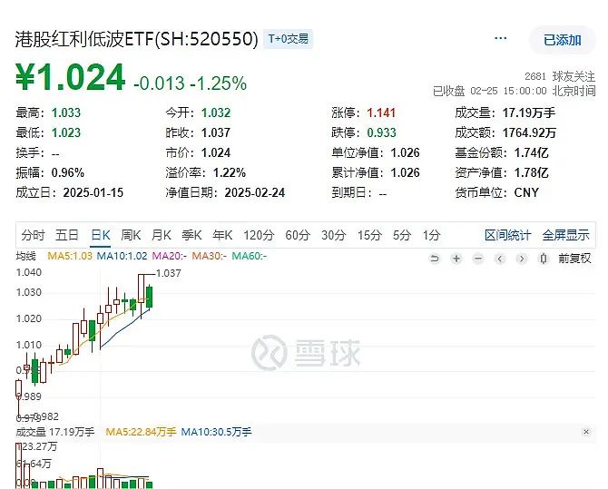Click the latest green candlestick on chart
The width and height of the screenshot is (608, 489).
(x=150, y=297)
